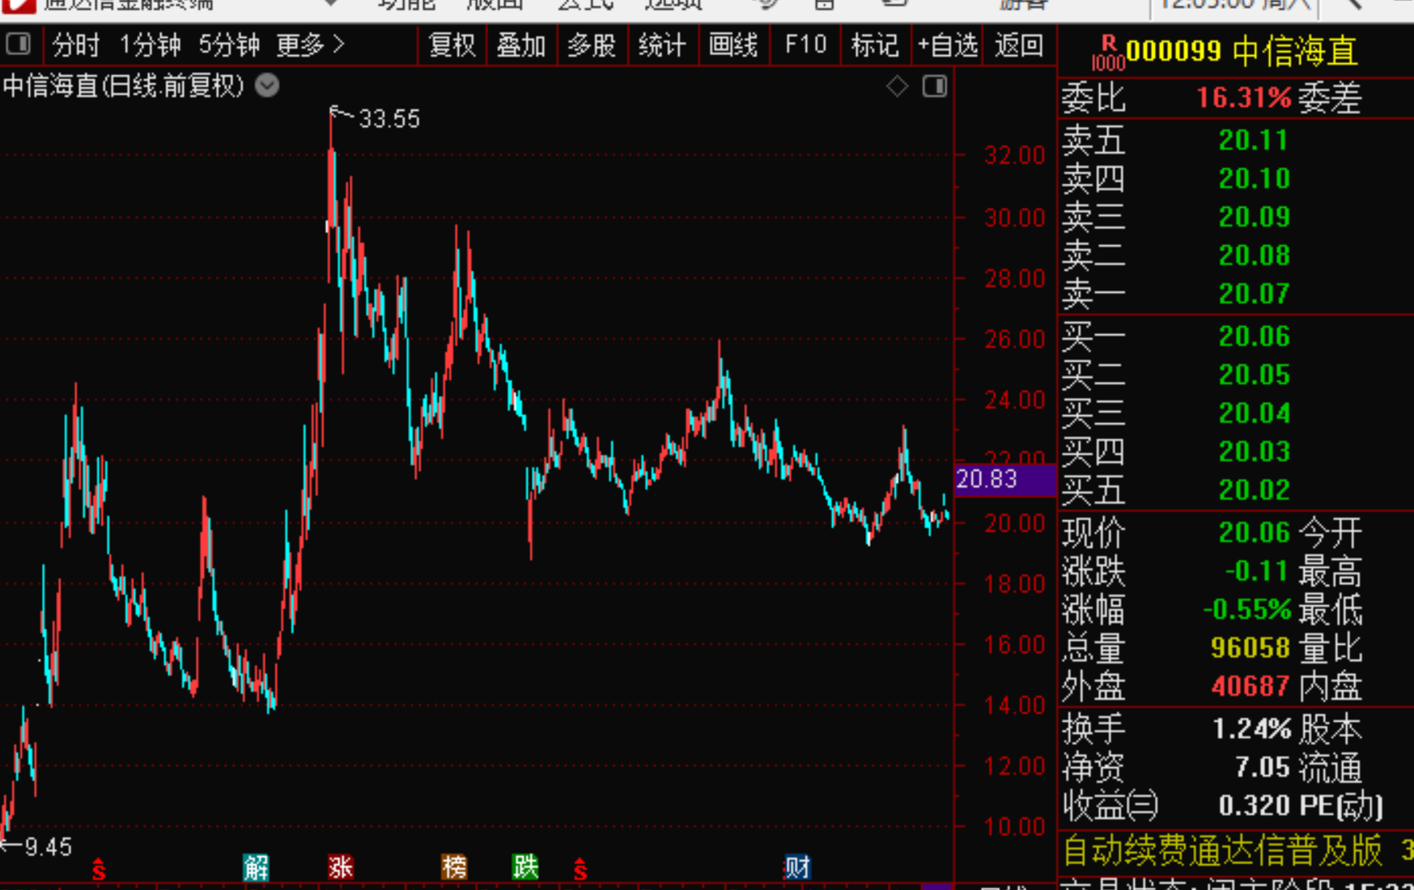1414x890 pixels.
Task: Click the 标记 mark button
Action: click(x=875, y=45)
